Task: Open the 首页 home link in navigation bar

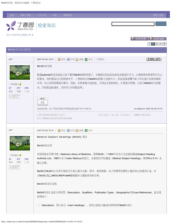Action: 12,15
